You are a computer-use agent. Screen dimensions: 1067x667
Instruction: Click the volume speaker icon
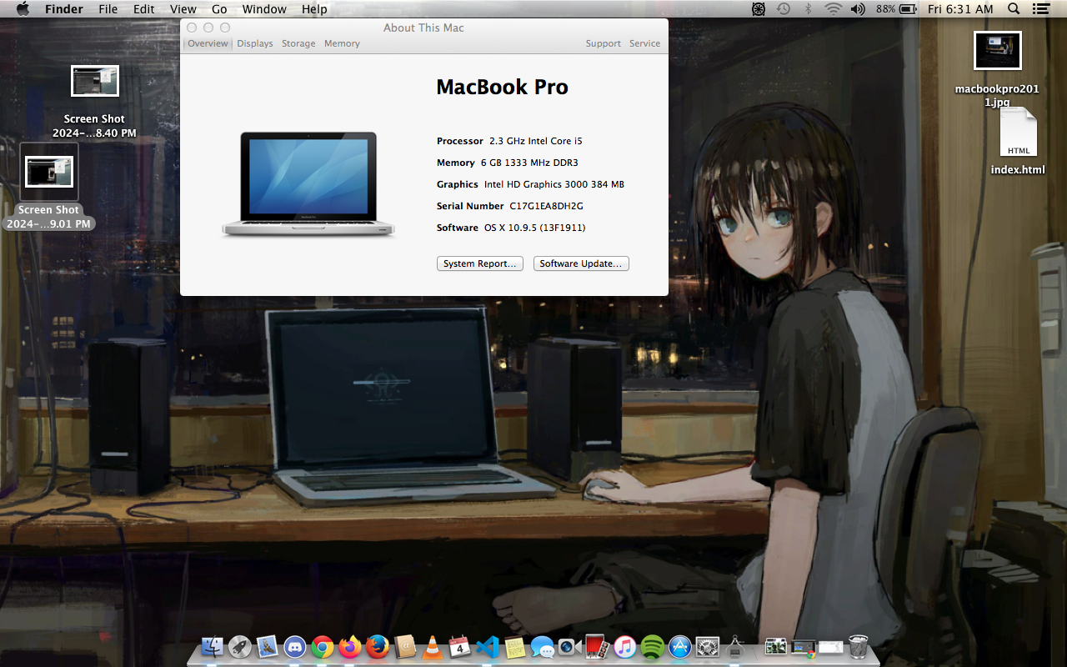858,9
